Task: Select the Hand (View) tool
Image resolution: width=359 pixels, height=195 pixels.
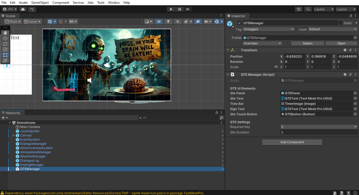Action: tap(5, 33)
